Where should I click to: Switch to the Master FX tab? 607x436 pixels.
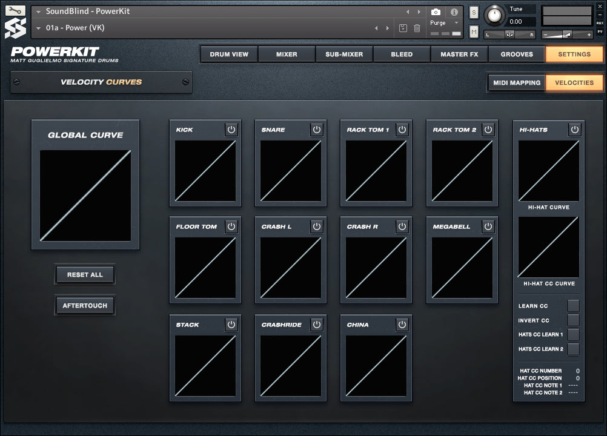coord(459,54)
